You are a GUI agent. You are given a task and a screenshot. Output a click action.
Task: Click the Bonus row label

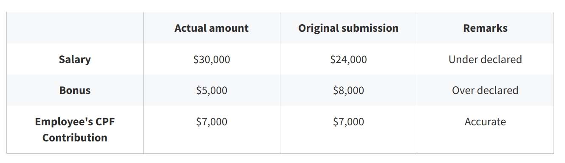click(x=75, y=90)
